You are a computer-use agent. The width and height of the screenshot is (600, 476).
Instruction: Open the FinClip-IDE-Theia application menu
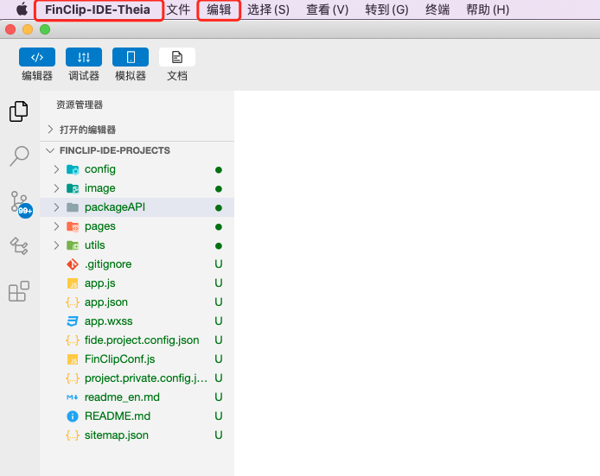pyautogui.click(x=98, y=10)
